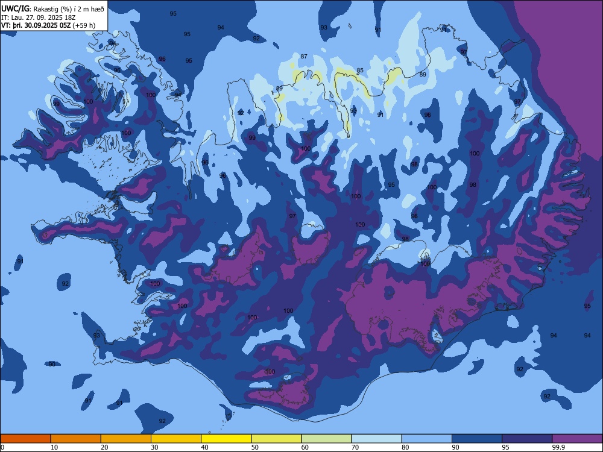Click the "VT: þri. 30.09.2025 05Z" line
The image size is (603, 452).
click(36, 25)
